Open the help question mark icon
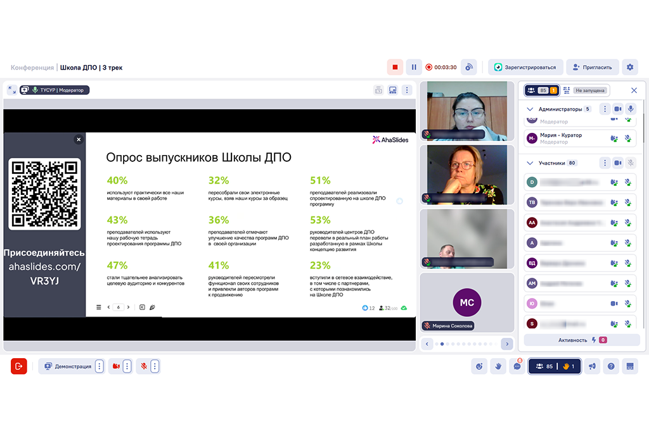 (x=611, y=366)
